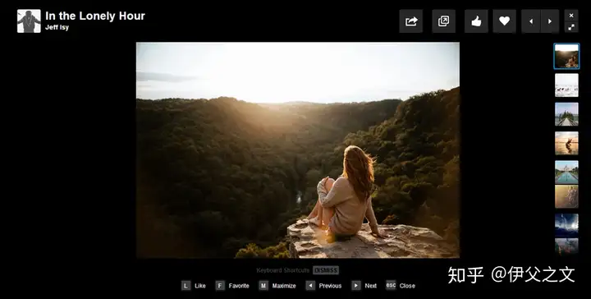Click the share arrow icon

tap(411, 21)
